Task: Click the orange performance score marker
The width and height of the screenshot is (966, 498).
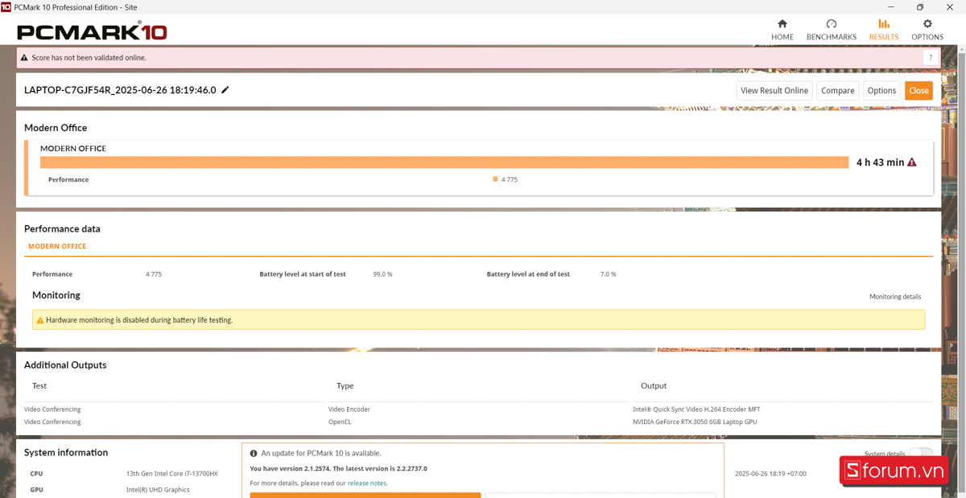Action: tap(495, 179)
